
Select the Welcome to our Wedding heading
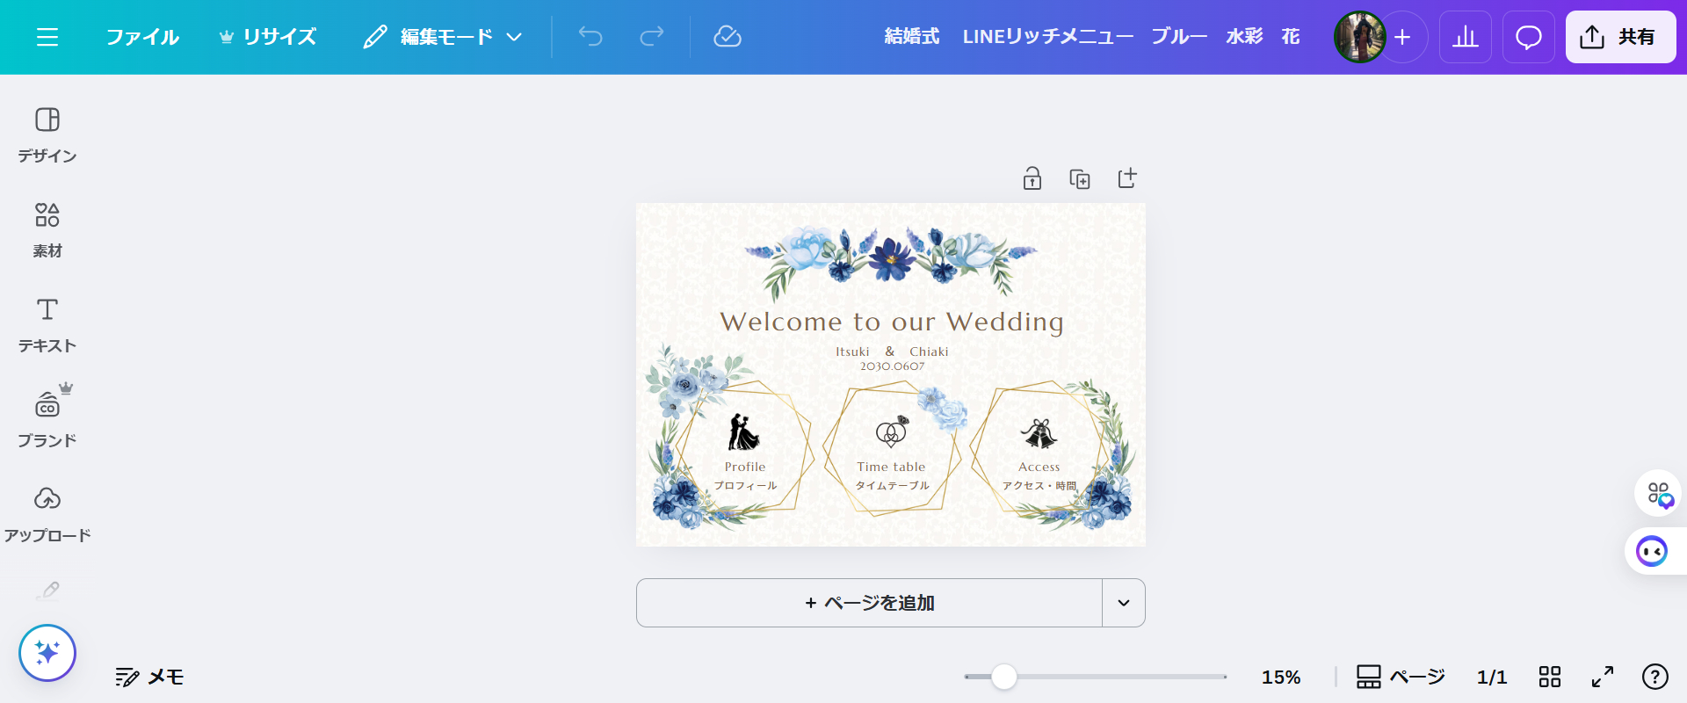[x=892, y=322]
